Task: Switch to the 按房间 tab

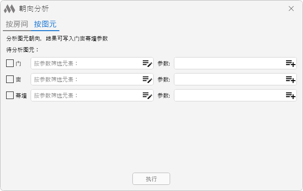Action: click(x=17, y=25)
